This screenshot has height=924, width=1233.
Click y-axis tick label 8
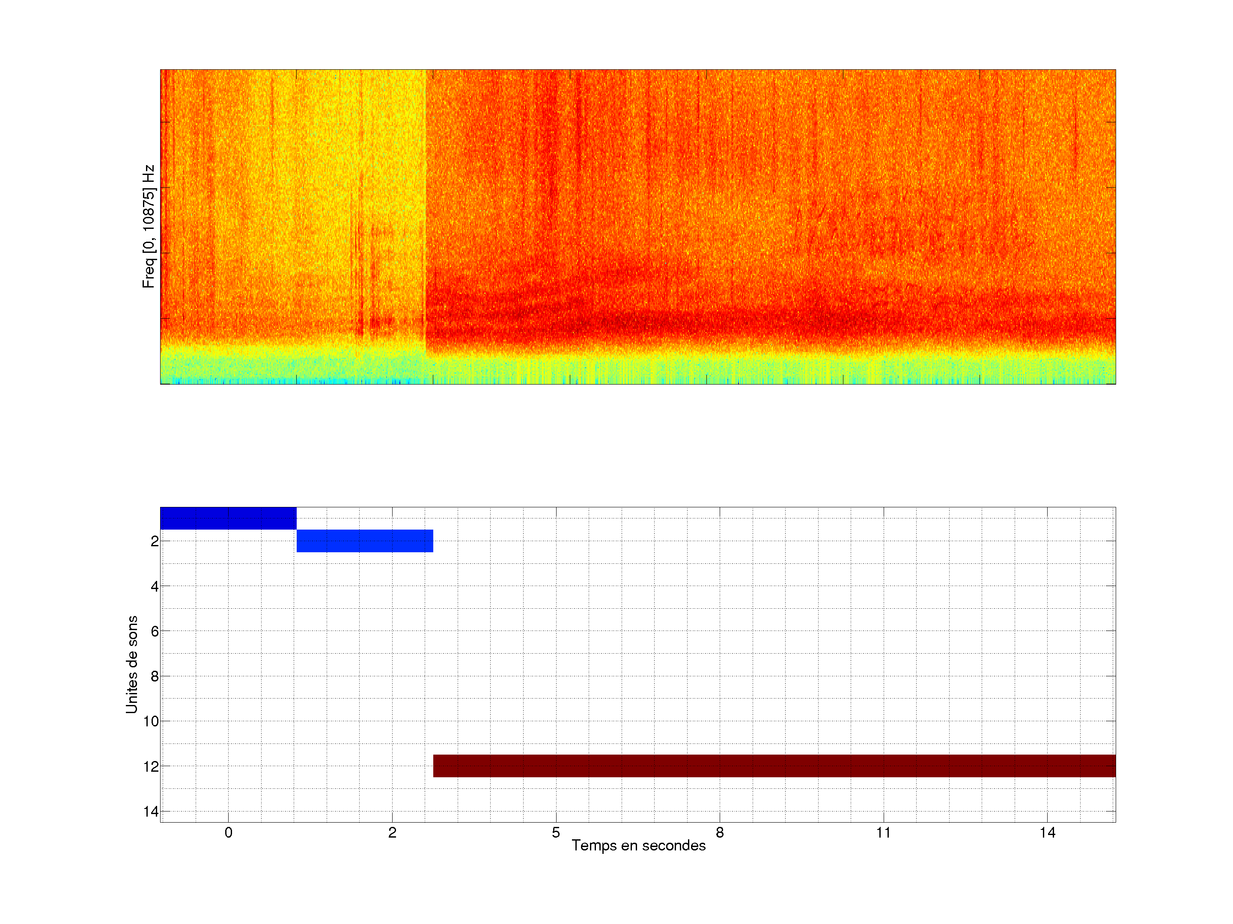(155, 676)
